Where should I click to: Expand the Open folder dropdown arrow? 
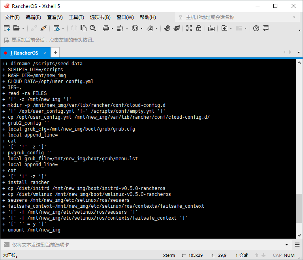23,28
